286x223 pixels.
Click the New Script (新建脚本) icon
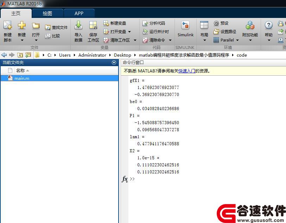[x=8, y=25]
